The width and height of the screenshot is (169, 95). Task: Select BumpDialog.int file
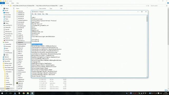(x=22, y=26)
